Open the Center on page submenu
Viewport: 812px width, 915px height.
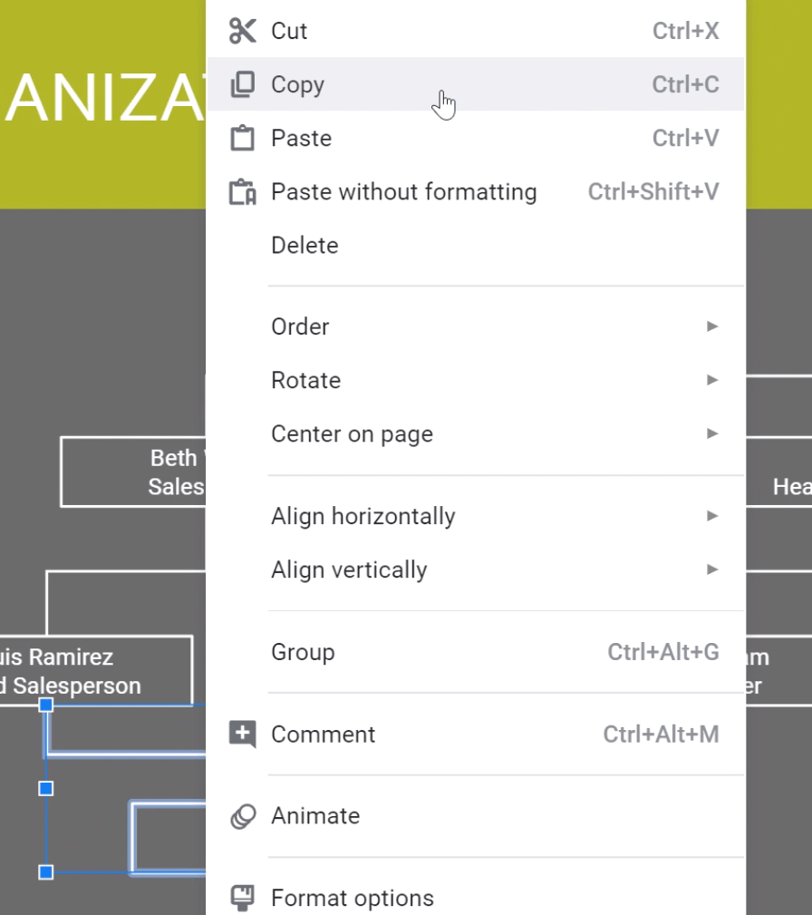[x=711, y=433]
